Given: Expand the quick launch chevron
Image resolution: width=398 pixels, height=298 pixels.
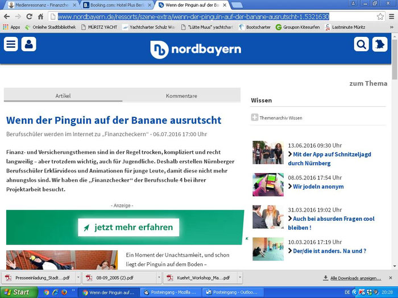Looking at the screenshot, I should [x=73, y=290].
